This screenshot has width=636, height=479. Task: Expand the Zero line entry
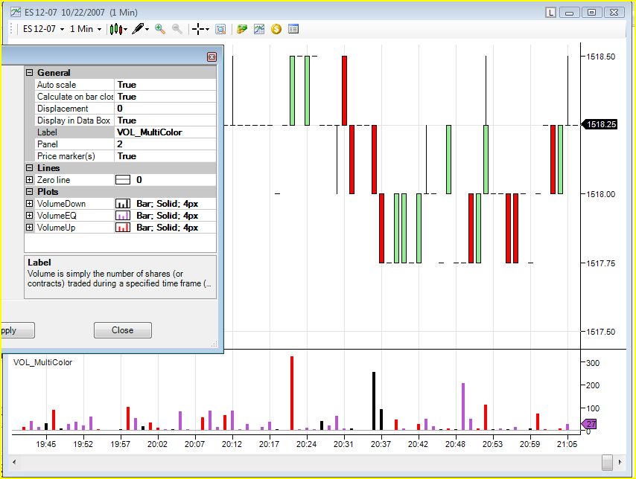[29, 179]
